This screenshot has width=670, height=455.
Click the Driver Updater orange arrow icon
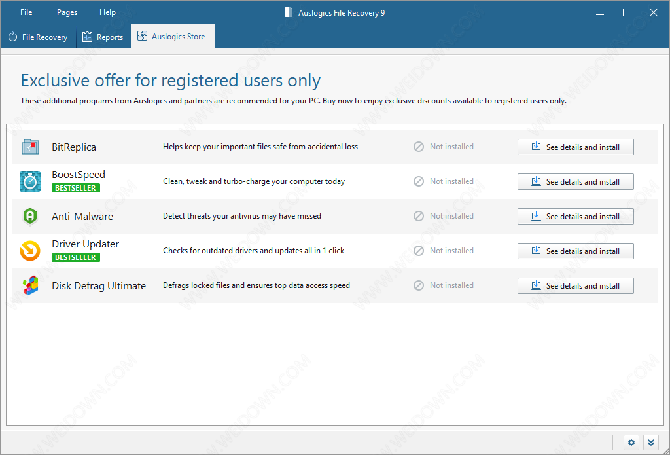tap(30, 251)
